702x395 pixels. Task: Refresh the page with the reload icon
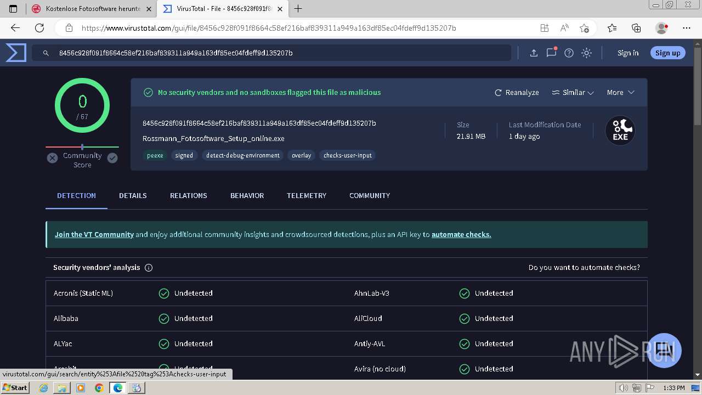[39, 28]
